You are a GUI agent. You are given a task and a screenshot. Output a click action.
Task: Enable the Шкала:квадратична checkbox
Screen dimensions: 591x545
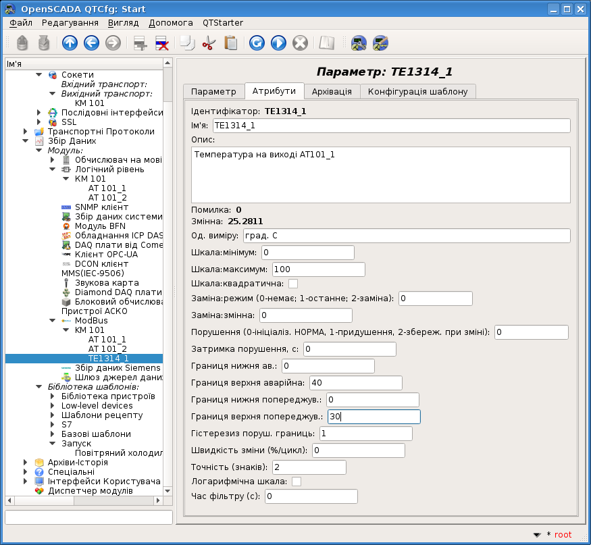(x=293, y=284)
